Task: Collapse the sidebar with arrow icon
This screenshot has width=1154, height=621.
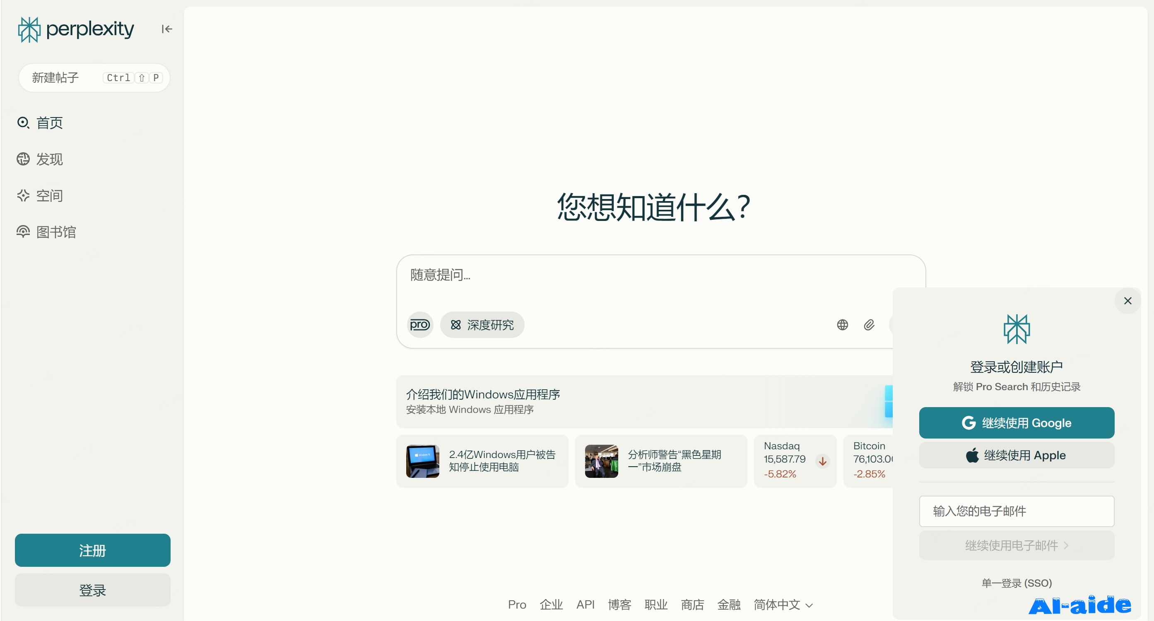Action: pyautogui.click(x=166, y=29)
